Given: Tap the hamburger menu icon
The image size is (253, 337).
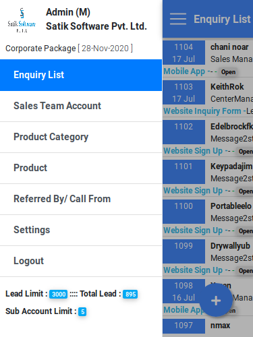Looking at the screenshot, I should pyautogui.click(x=178, y=19).
